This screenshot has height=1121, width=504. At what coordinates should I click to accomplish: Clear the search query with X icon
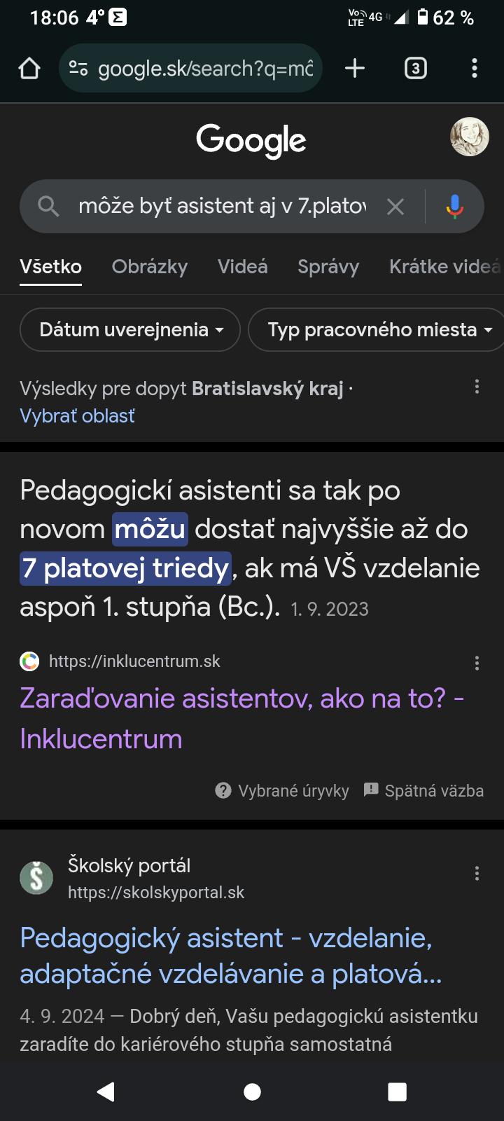pyautogui.click(x=395, y=206)
